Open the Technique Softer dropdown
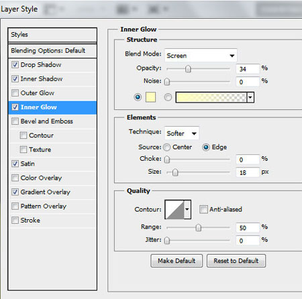 [182, 133]
